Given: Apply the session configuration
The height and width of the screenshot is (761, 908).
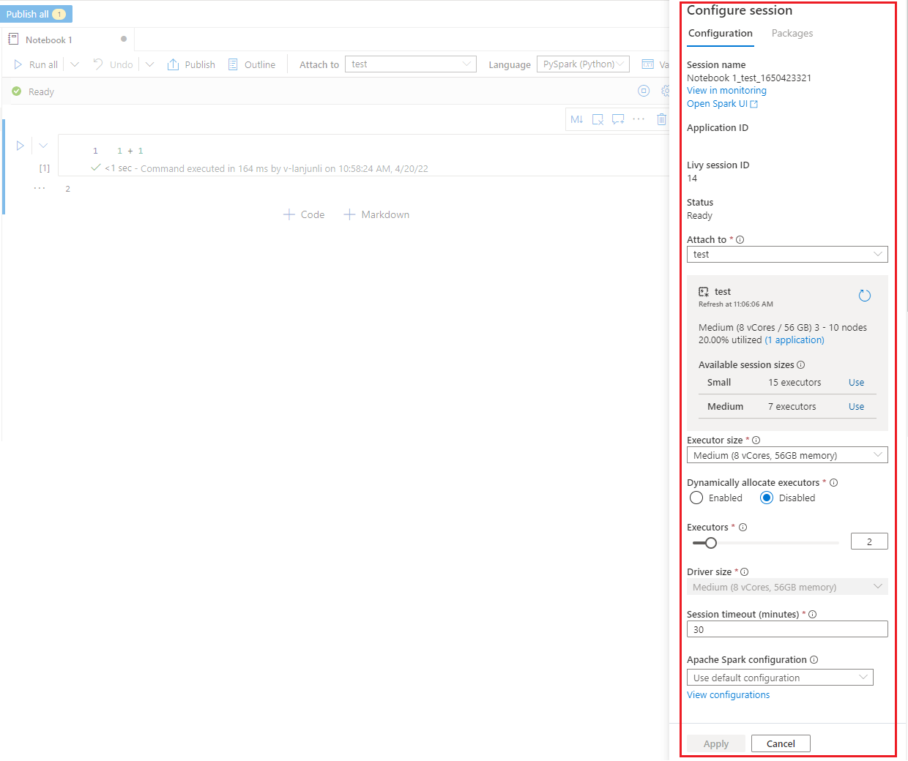Looking at the screenshot, I should tap(715, 743).
